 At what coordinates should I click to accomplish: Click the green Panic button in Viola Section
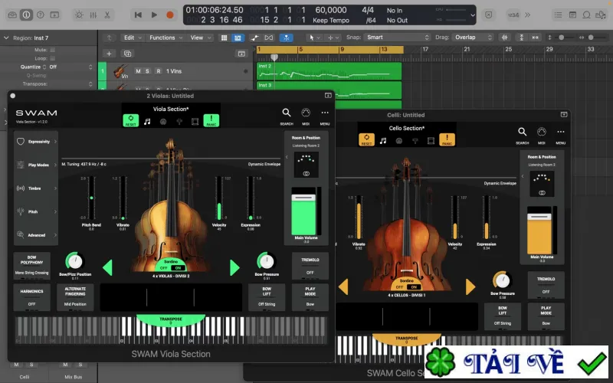click(x=211, y=120)
